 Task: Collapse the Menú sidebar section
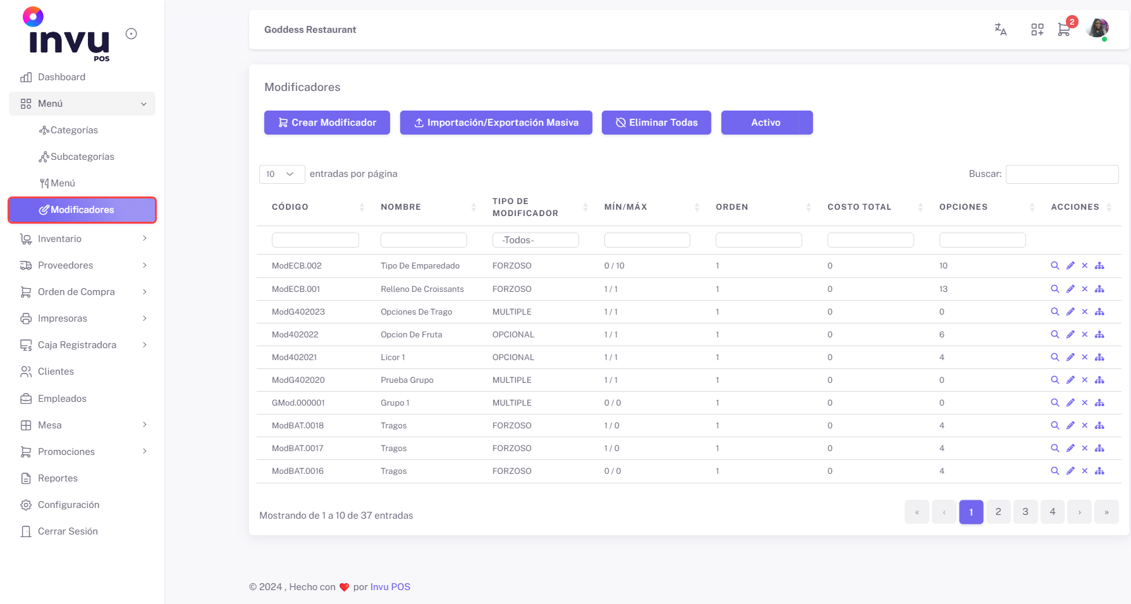[x=82, y=104]
